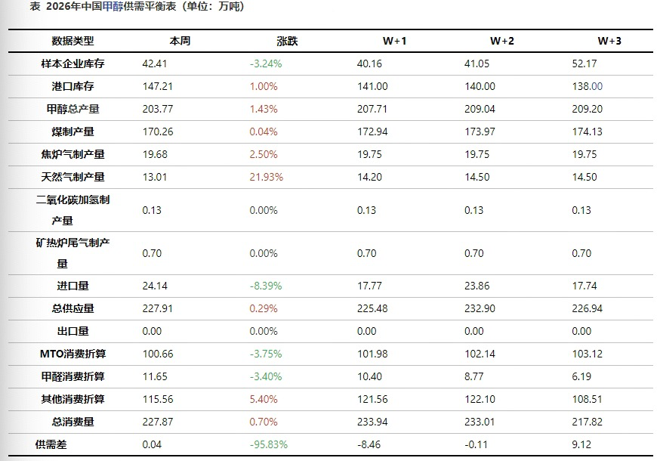The height and width of the screenshot is (461, 657).
Task: Select the 总供应量 row label
Action: (x=73, y=308)
